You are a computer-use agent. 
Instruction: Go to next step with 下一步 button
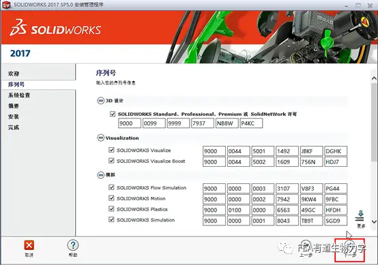pyautogui.click(x=349, y=250)
